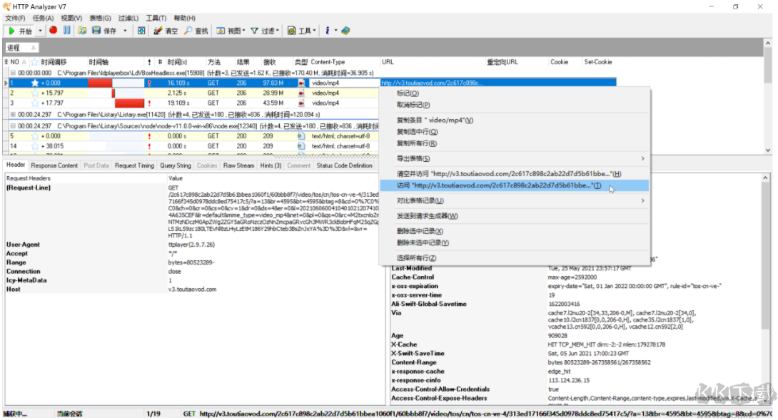Click the book help icon in toolbar
The width and height of the screenshot is (778, 420).
point(346,31)
